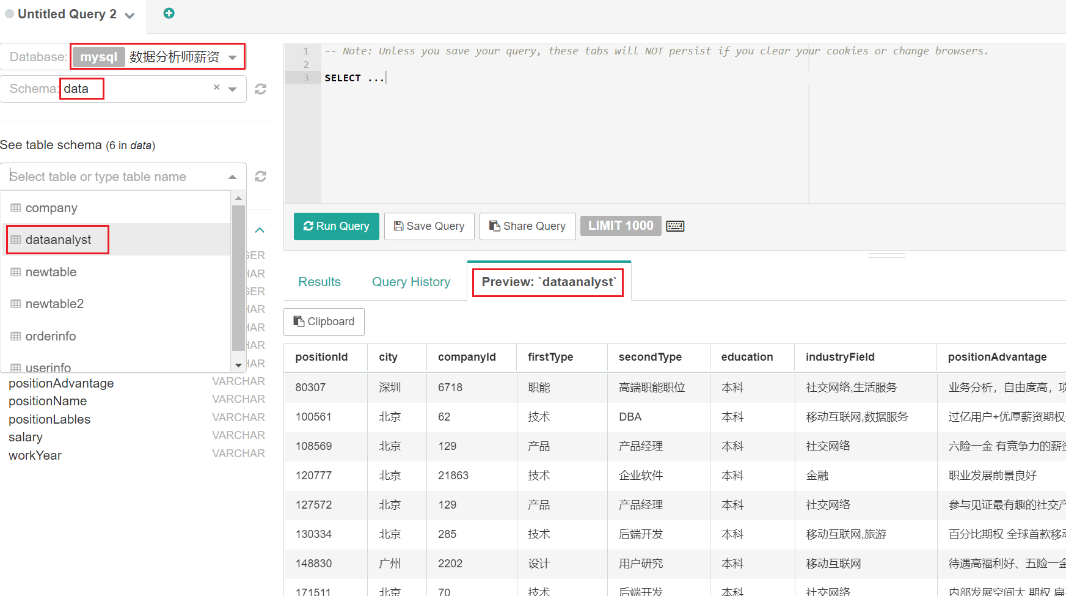The height and width of the screenshot is (596, 1066).
Task: Open the Schema dropdown arrow
Action: (x=232, y=89)
